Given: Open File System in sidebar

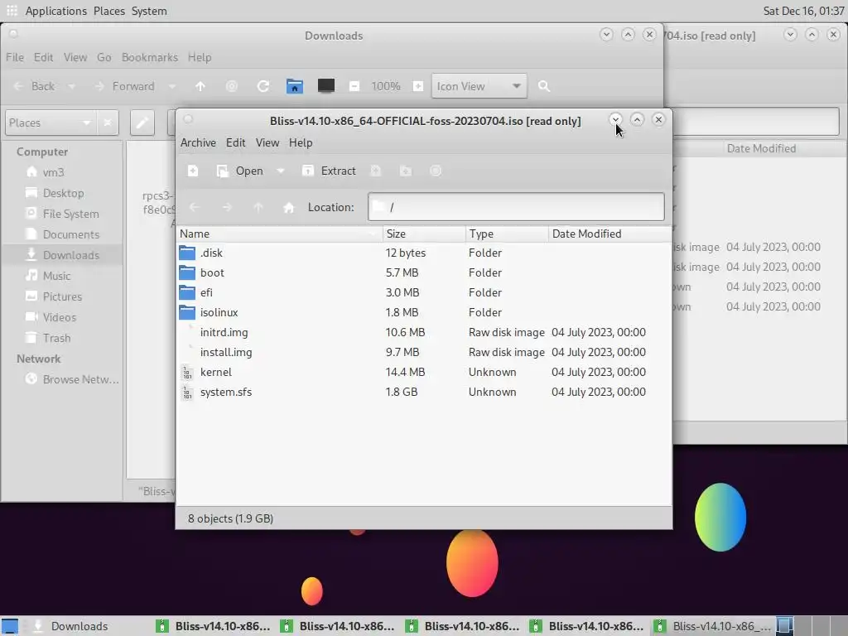Looking at the screenshot, I should (63, 214).
